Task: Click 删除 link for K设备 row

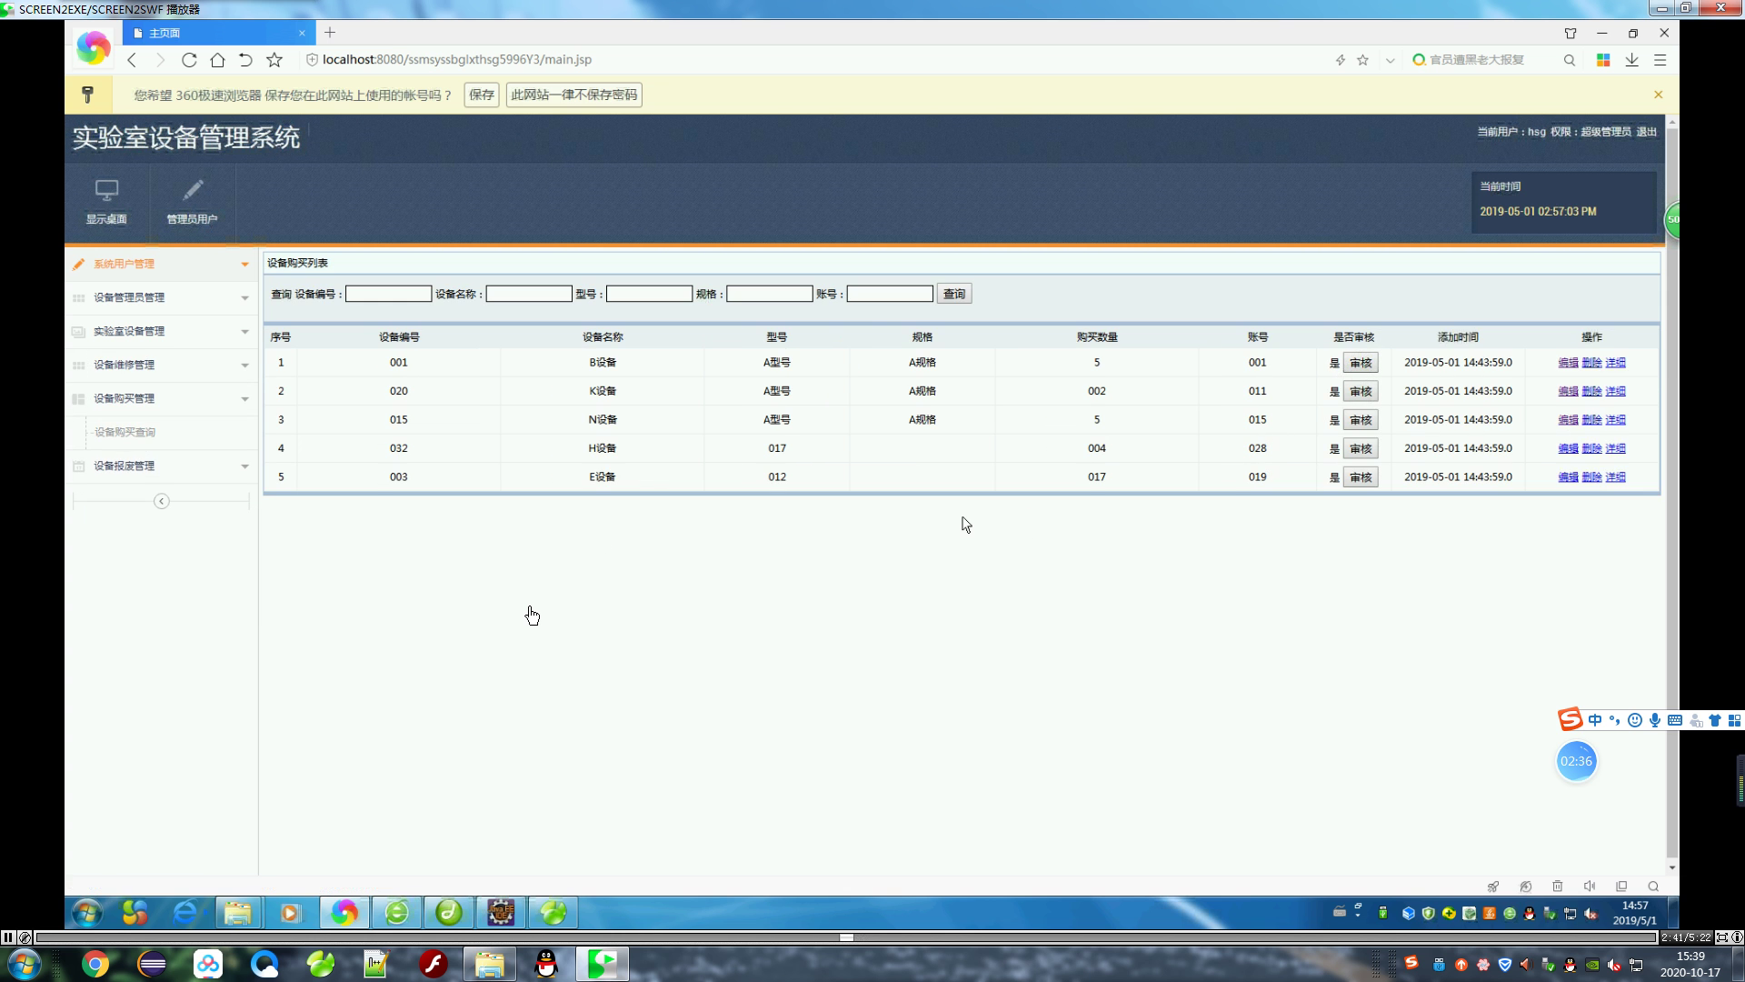Action: click(1591, 391)
